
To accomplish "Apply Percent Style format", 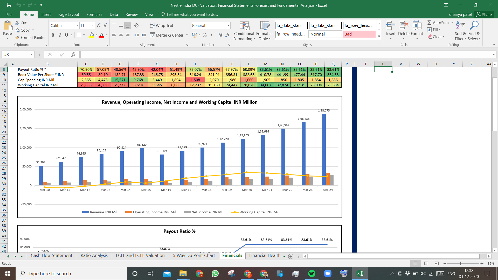I will coord(205,35).
